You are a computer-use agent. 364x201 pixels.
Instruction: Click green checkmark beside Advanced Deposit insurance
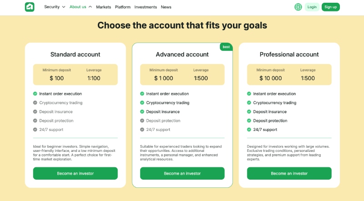tap(142, 111)
